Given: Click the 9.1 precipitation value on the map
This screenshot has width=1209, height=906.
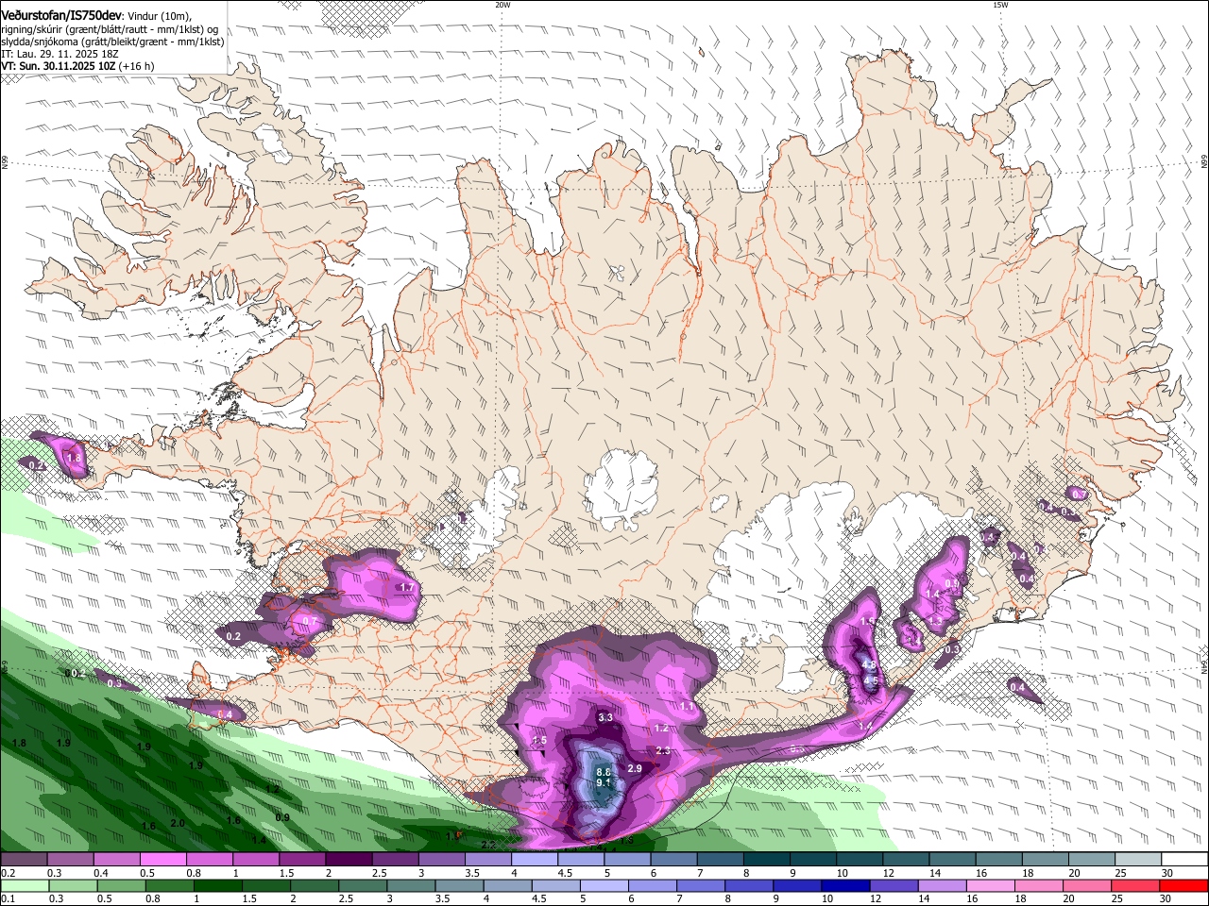Looking at the screenshot, I should click(604, 782).
